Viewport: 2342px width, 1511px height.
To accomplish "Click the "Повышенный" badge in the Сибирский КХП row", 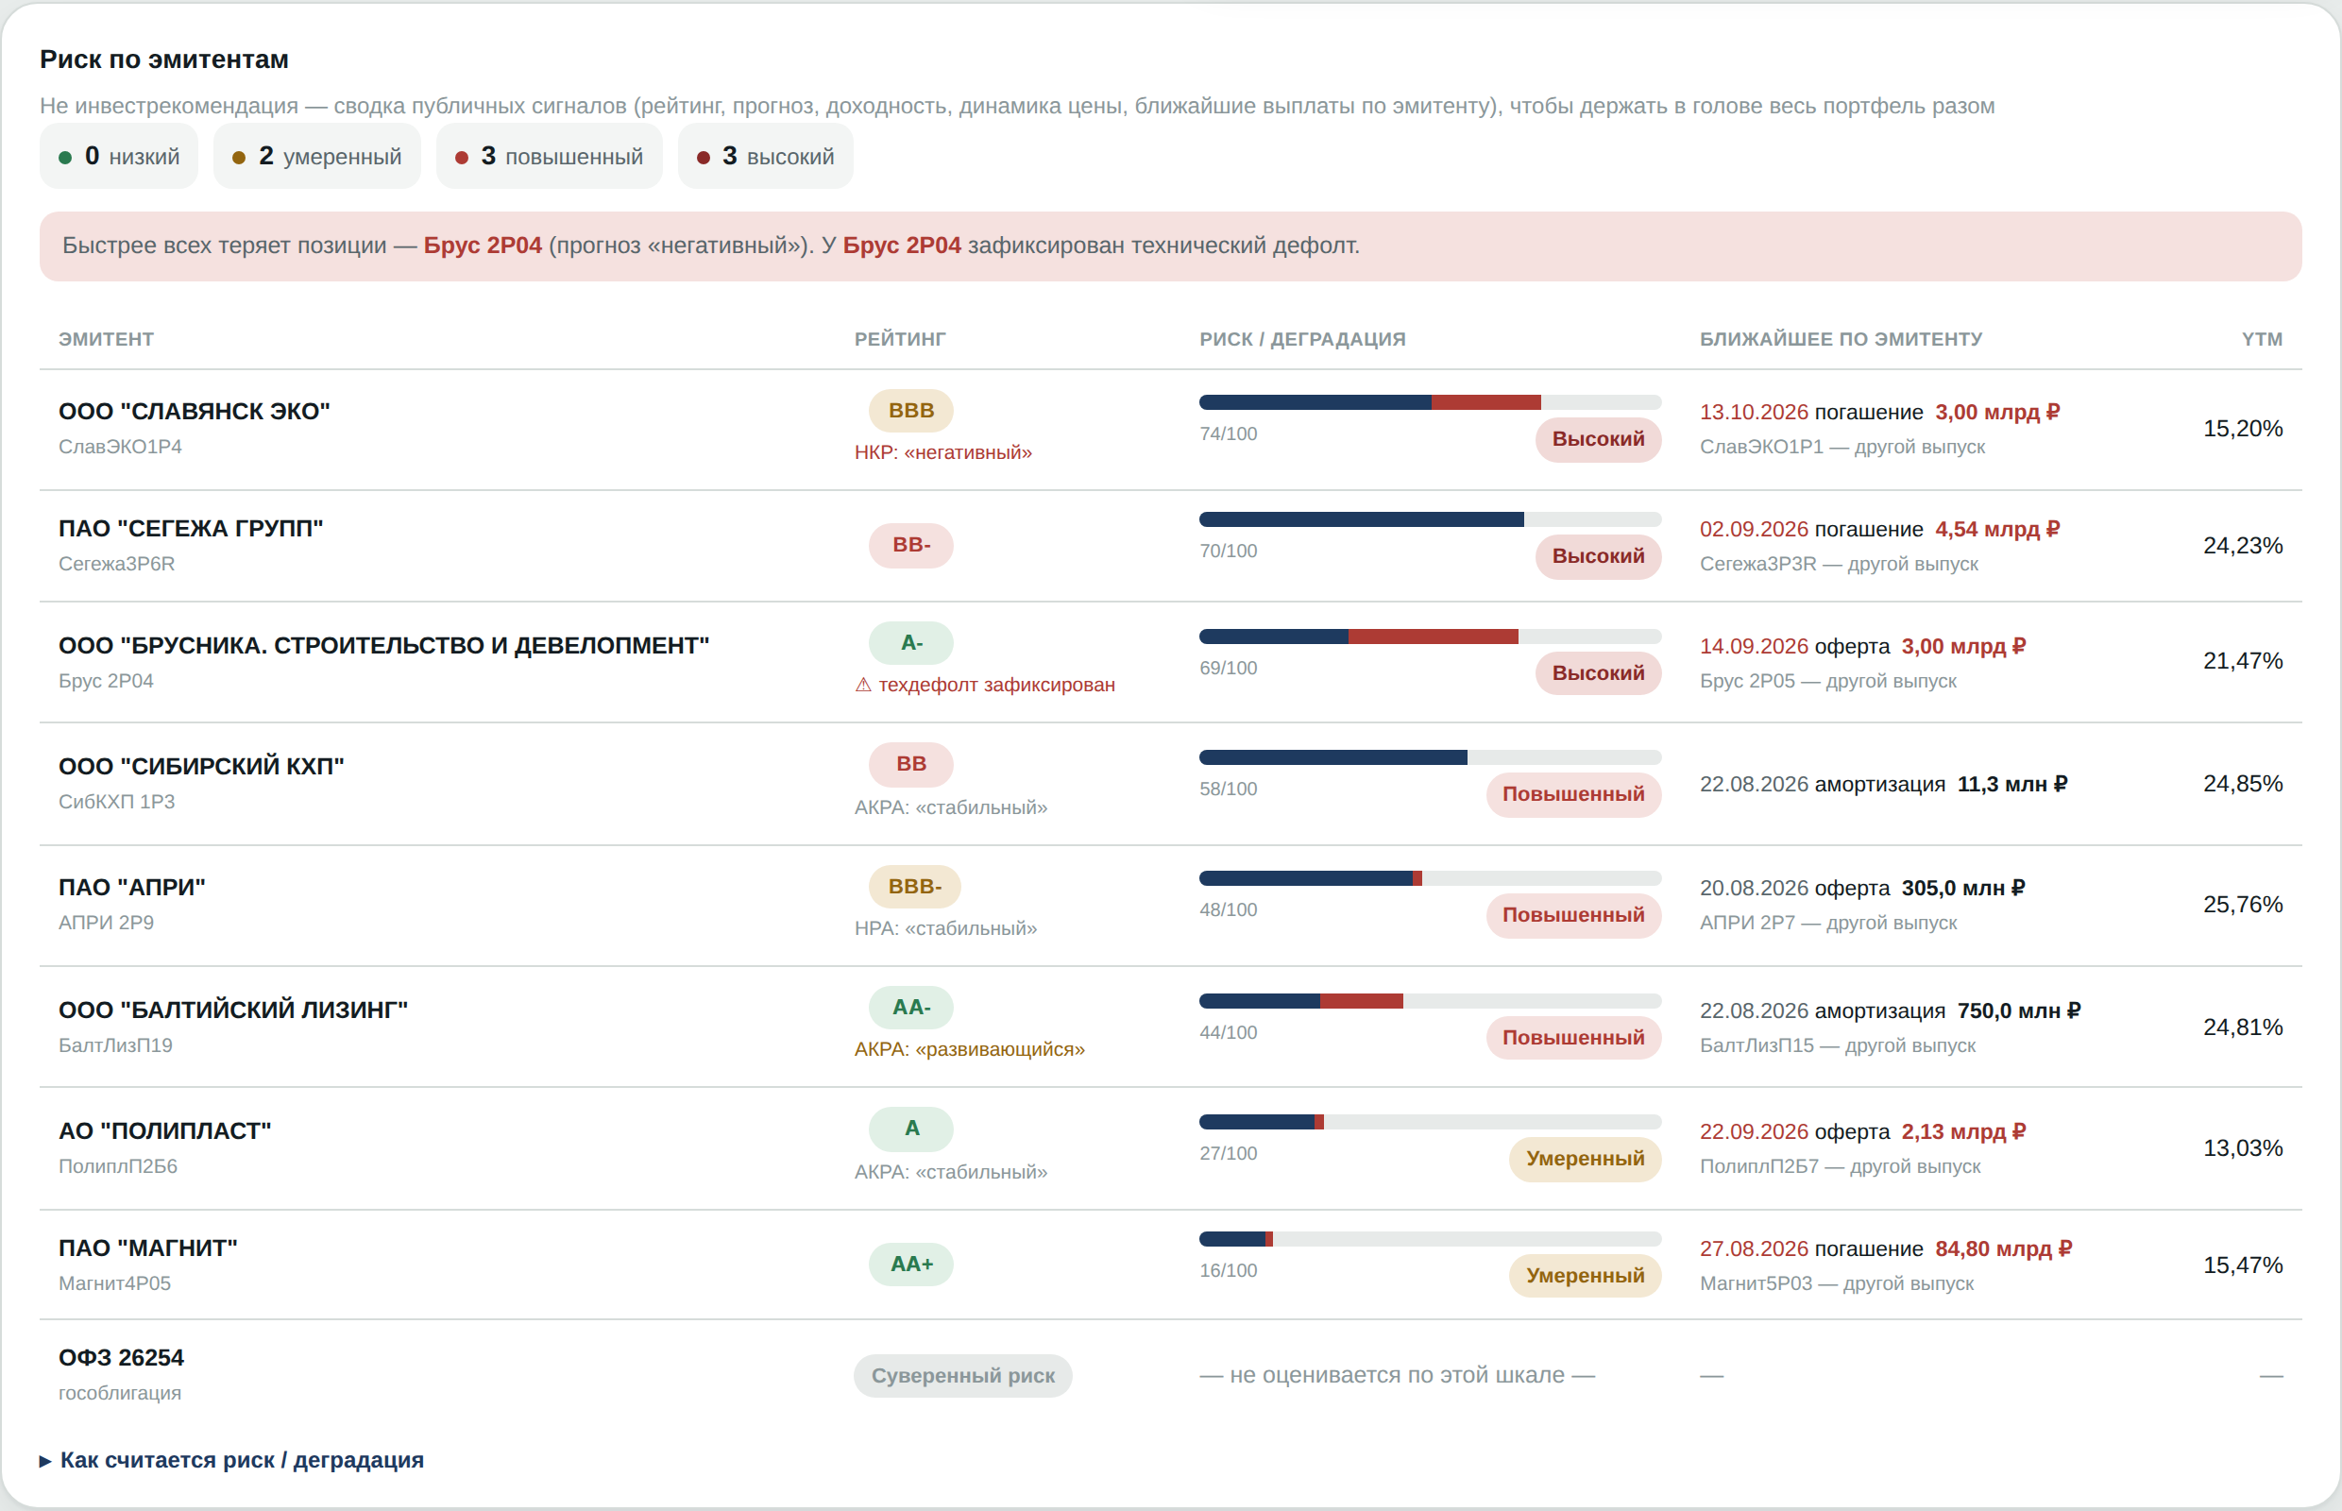I will [x=1572, y=794].
